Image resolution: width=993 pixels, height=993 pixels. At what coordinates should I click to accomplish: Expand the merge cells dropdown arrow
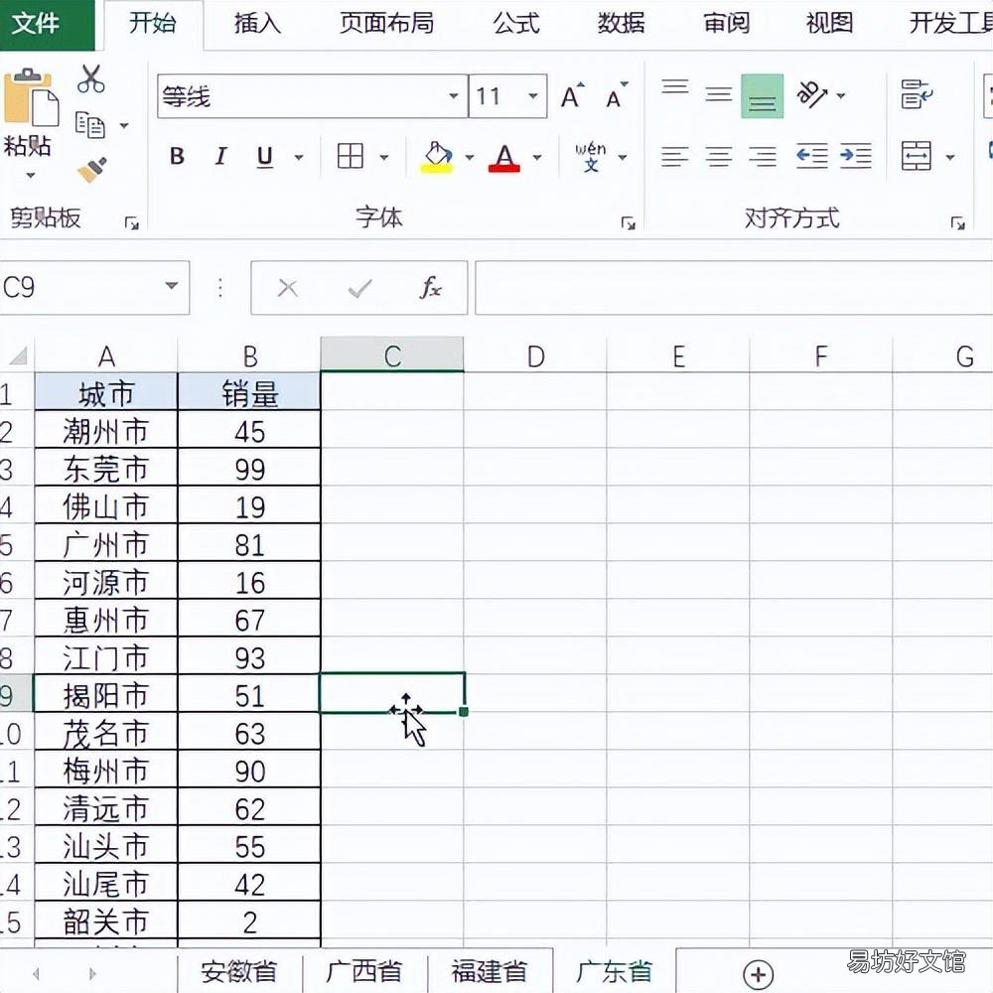[950, 157]
